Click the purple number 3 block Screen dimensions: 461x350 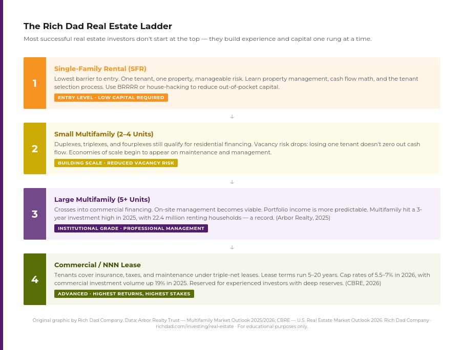[x=35, y=214]
